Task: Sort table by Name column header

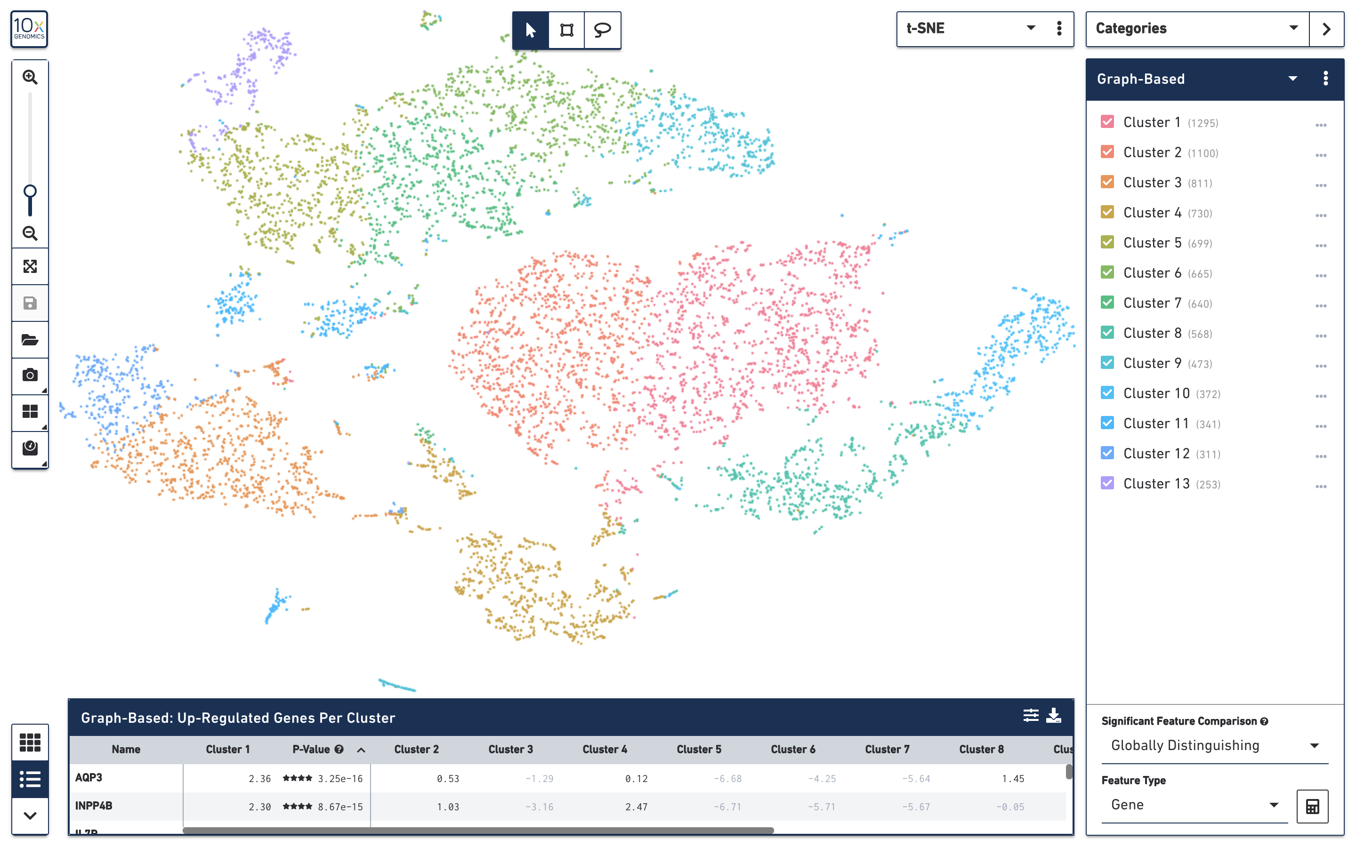Action: [126, 750]
